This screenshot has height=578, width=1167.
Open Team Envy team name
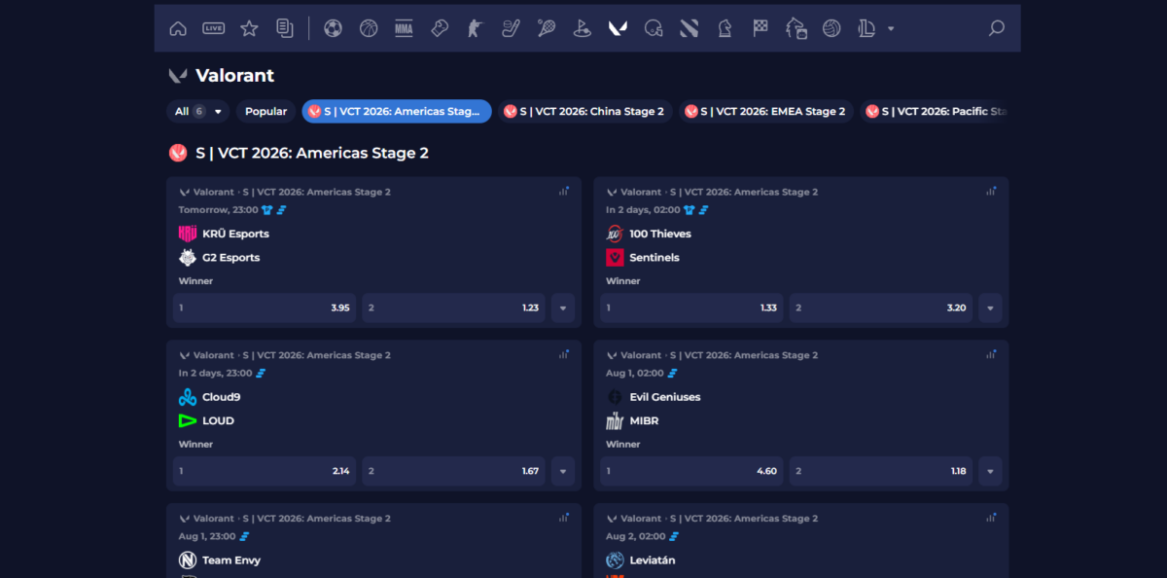tap(231, 560)
